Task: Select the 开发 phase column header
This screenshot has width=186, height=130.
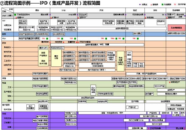Action: [101, 10]
